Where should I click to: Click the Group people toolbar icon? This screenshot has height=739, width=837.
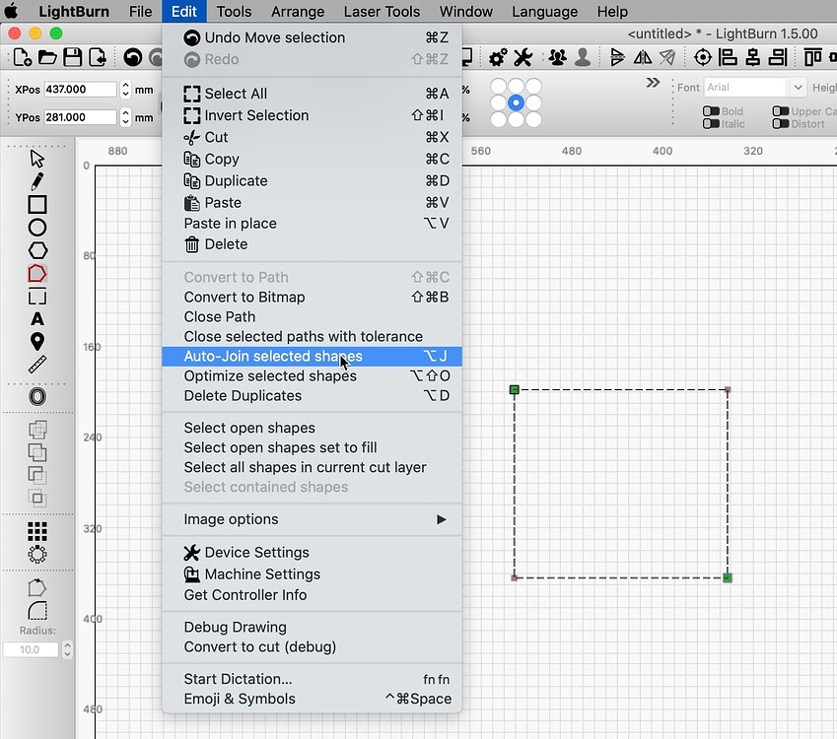coord(557,57)
